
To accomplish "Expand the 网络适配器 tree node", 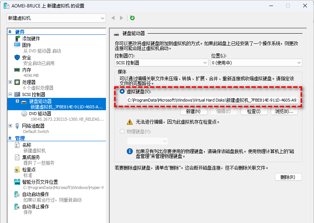I will (10, 126).
